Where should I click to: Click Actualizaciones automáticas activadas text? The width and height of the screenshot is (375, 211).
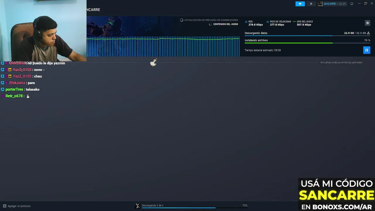point(341,62)
